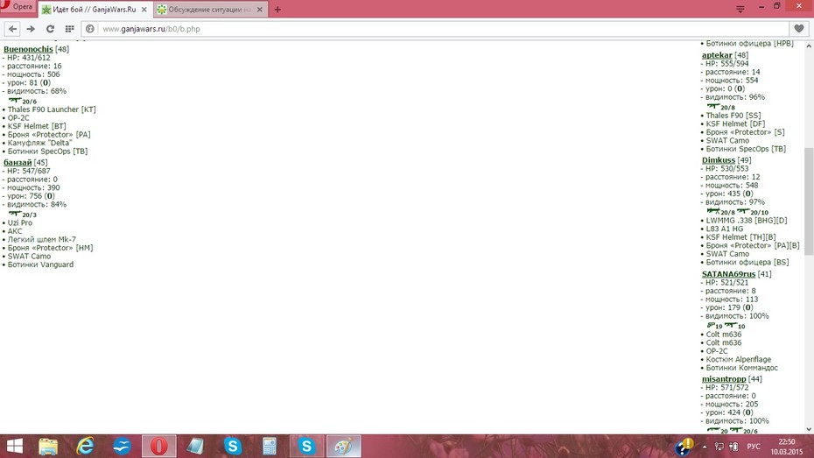Go forward with the browser forward arrow
The height and width of the screenshot is (458, 814).
(x=31, y=29)
